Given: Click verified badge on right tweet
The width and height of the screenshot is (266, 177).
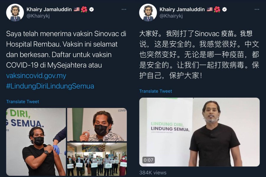Looking at the screenshot, I should (224, 9).
